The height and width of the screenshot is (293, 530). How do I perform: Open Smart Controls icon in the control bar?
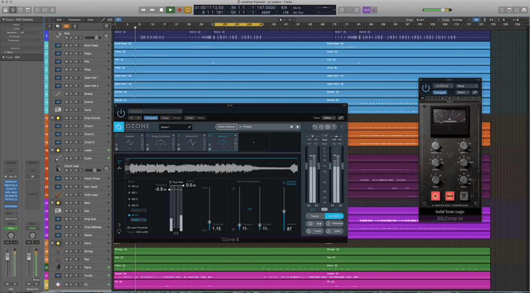pyautogui.click(x=37, y=10)
